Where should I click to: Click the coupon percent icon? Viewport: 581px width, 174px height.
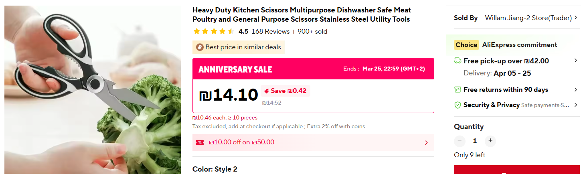point(200,142)
